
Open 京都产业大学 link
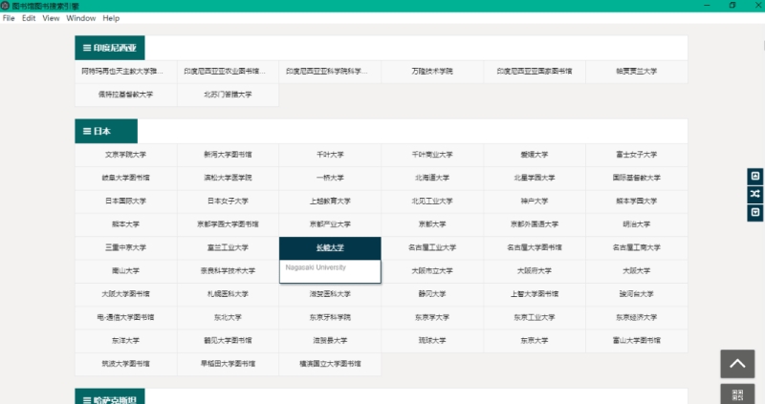(330, 224)
